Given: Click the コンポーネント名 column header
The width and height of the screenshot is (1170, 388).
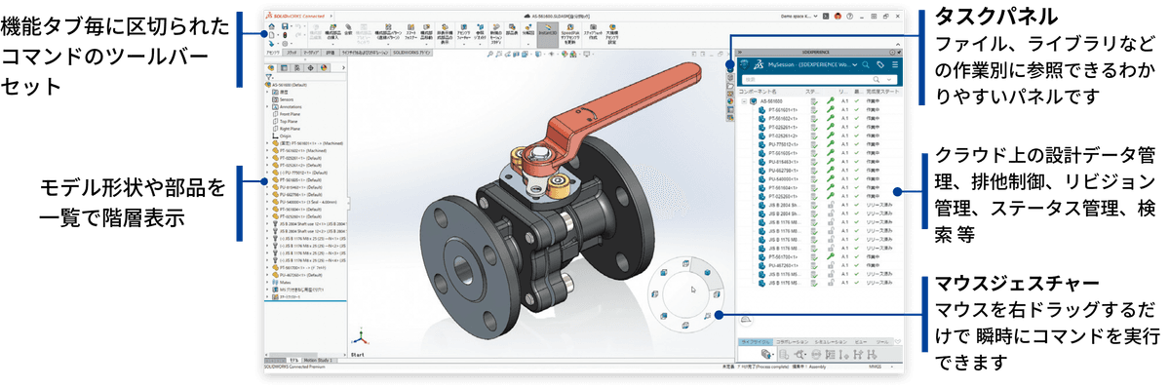Looking at the screenshot, I should [758, 92].
